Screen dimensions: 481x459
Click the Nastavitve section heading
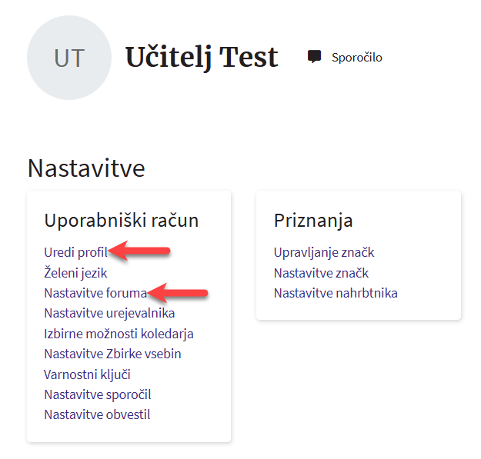point(86,168)
